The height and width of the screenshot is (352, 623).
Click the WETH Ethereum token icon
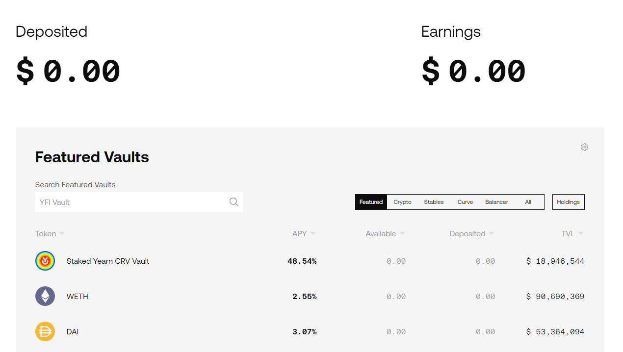coord(45,297)
